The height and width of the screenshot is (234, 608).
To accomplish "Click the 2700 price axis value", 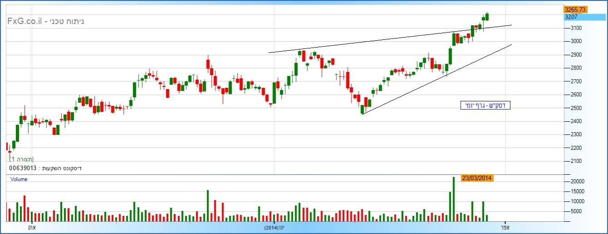I will 575,81.
